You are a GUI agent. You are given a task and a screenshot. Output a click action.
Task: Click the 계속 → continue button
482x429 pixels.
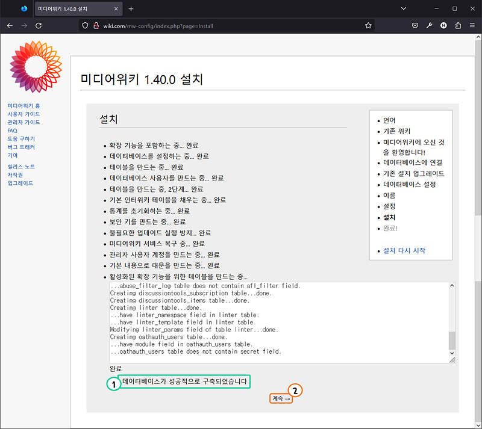281,398
